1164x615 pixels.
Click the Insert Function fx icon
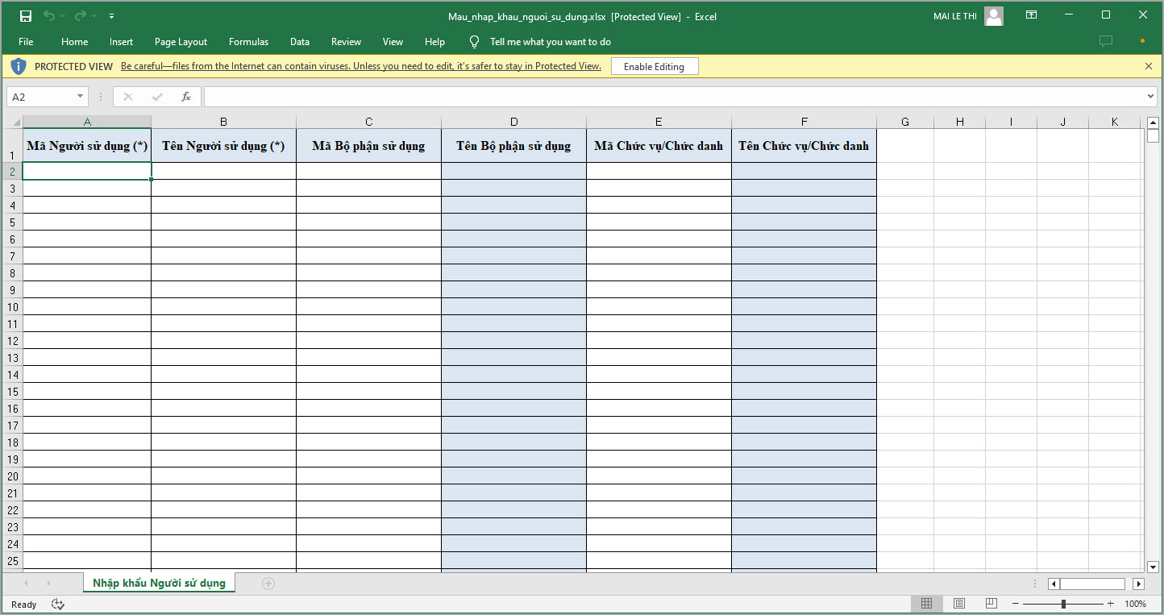click(186, 97)
